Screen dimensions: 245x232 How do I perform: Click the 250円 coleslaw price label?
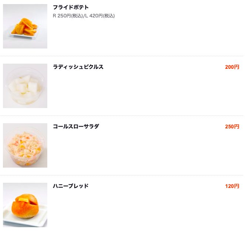point(232,127)
